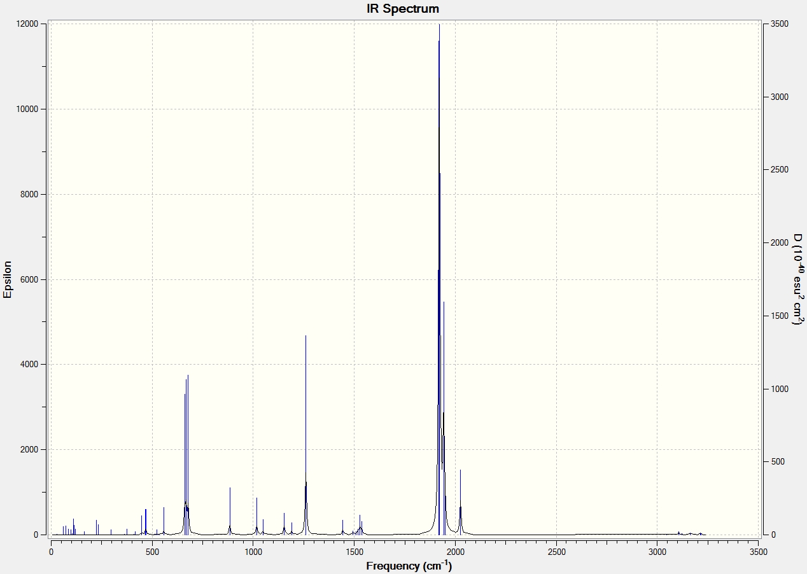Select the Epsilon vertical axis label

[x=8, y=279]
